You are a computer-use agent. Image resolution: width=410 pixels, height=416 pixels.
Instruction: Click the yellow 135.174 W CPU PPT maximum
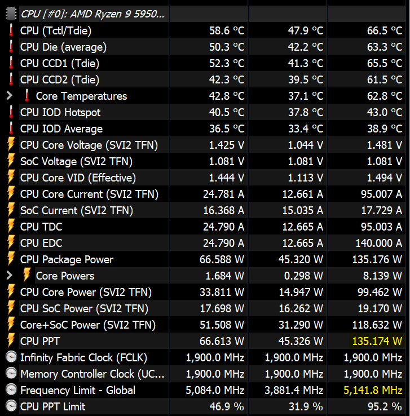(377, 341)
